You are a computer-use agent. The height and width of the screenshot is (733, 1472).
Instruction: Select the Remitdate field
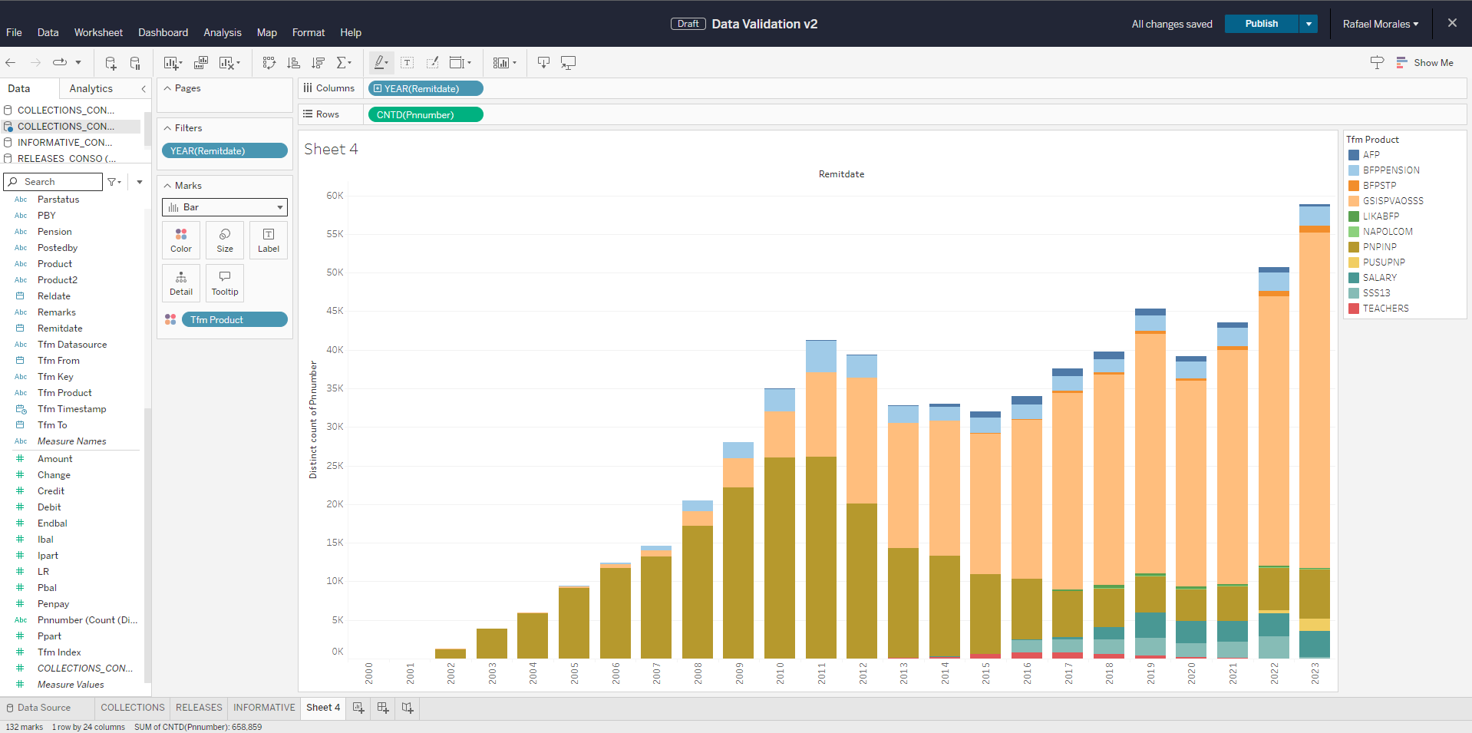tap(60, 329)
